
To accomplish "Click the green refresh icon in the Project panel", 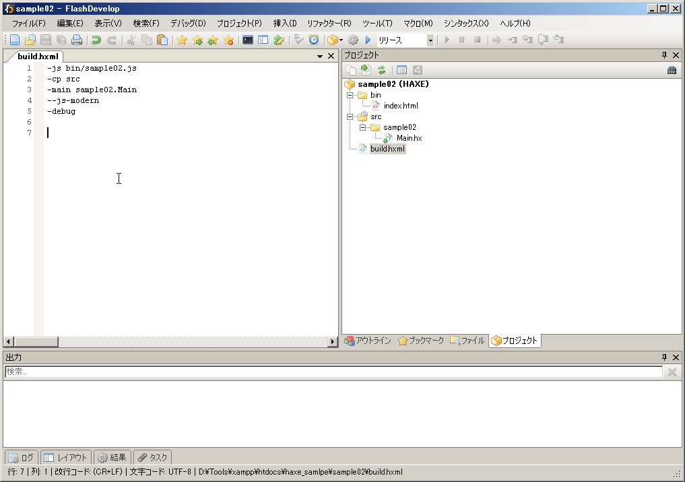I will tap(381, 70).
